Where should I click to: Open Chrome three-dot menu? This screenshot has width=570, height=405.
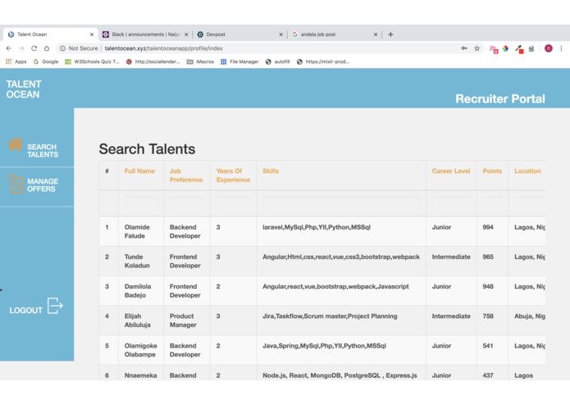561,48
